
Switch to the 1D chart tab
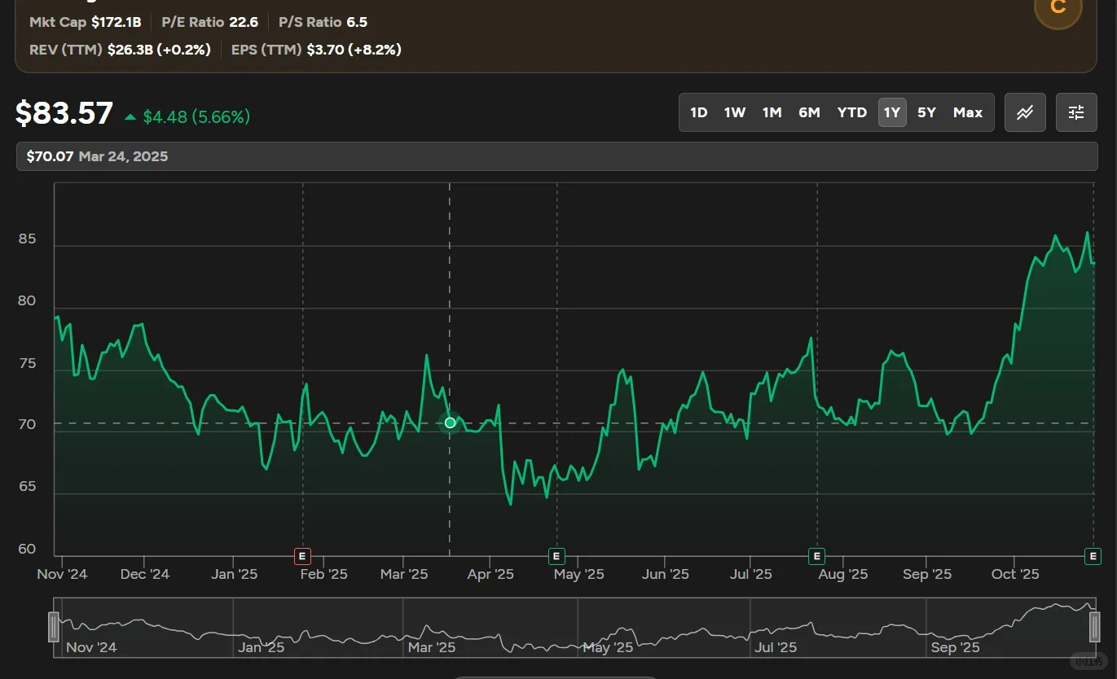(698, 112)
